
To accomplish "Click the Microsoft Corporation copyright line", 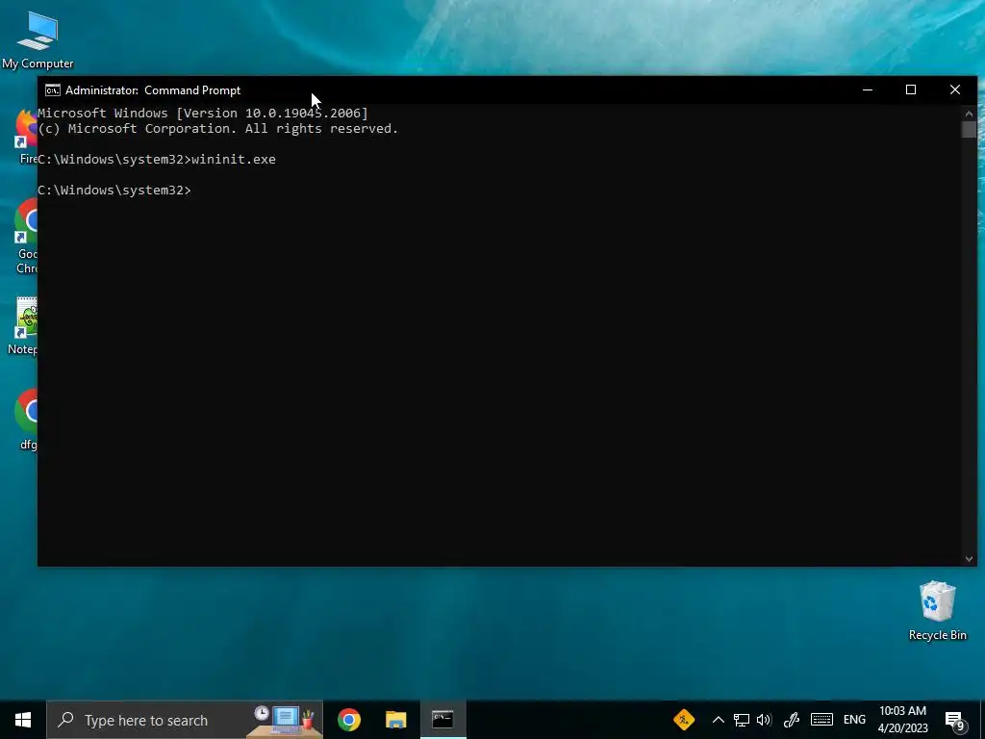I will coord(218,129).
